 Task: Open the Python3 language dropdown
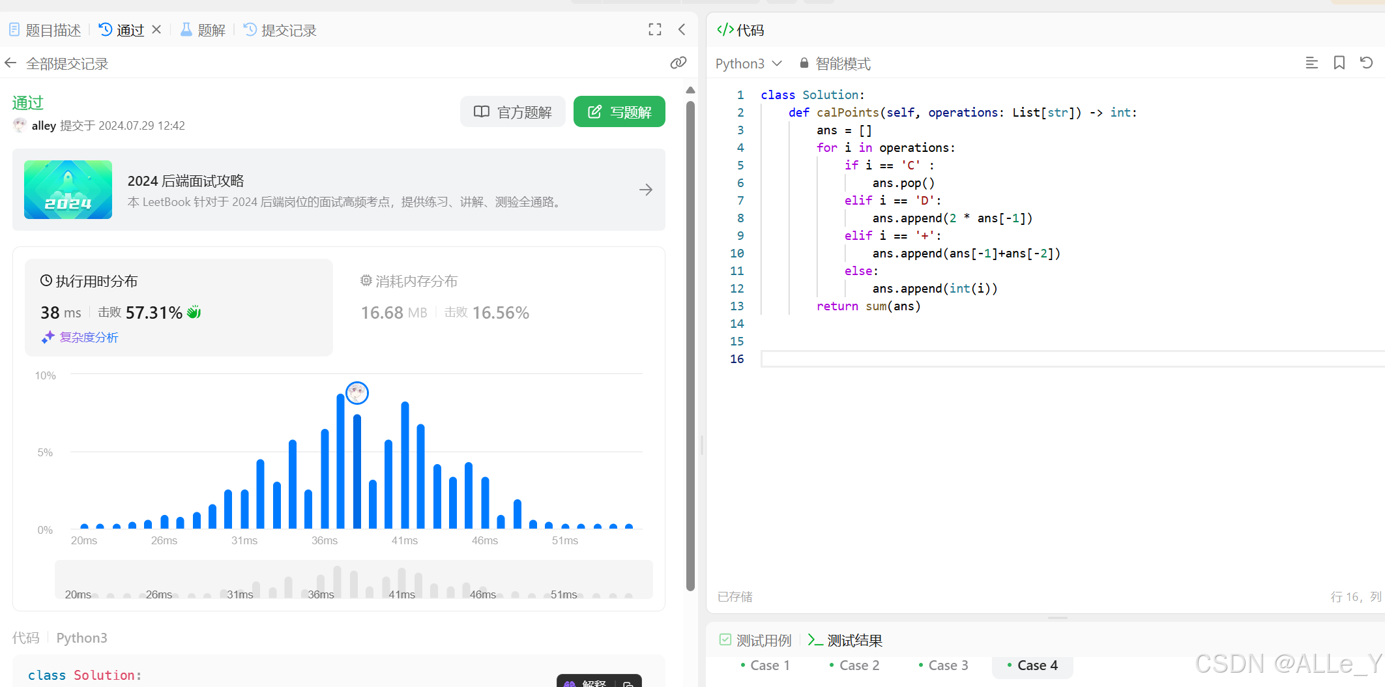point(748,63)
